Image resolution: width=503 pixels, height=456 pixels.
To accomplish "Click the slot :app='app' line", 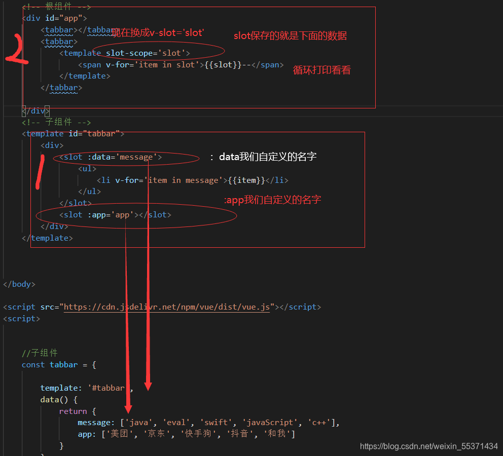I will click(x=115, y=215).
